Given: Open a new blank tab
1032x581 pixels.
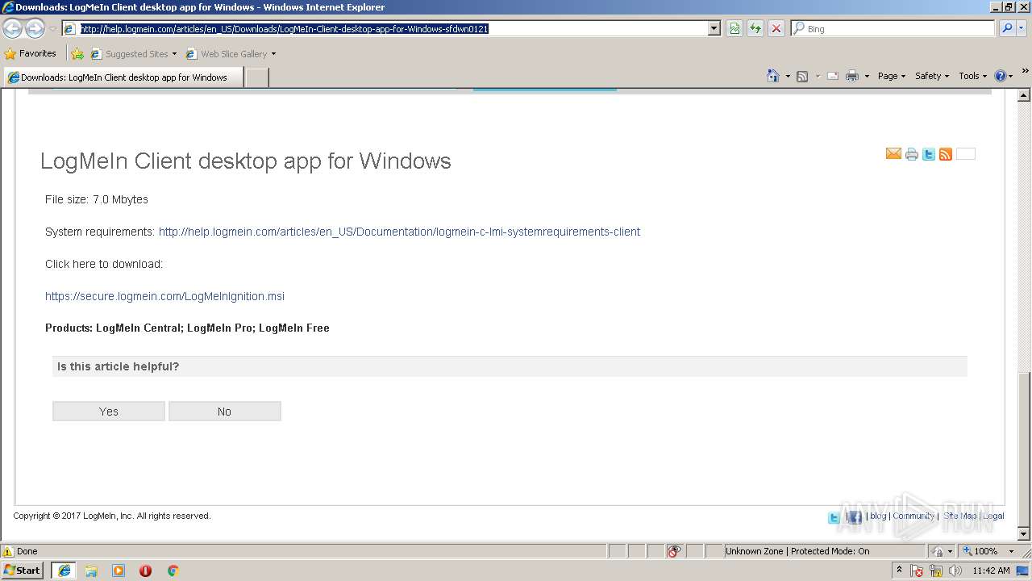Looking at the screenshot, I should coord(256,77).
